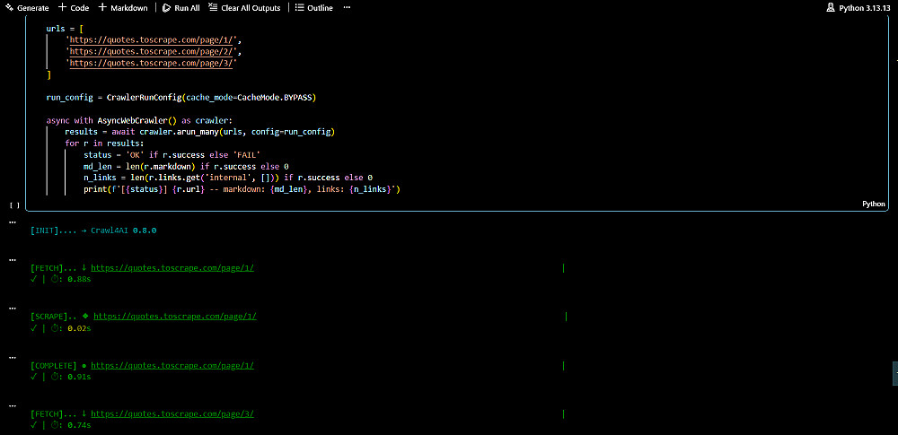Open output menu beside first [FETCH] page/1 line

(13, 258)
